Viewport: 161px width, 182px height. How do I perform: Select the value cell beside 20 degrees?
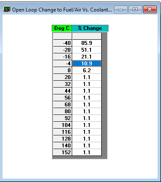[x=87, y=77]
